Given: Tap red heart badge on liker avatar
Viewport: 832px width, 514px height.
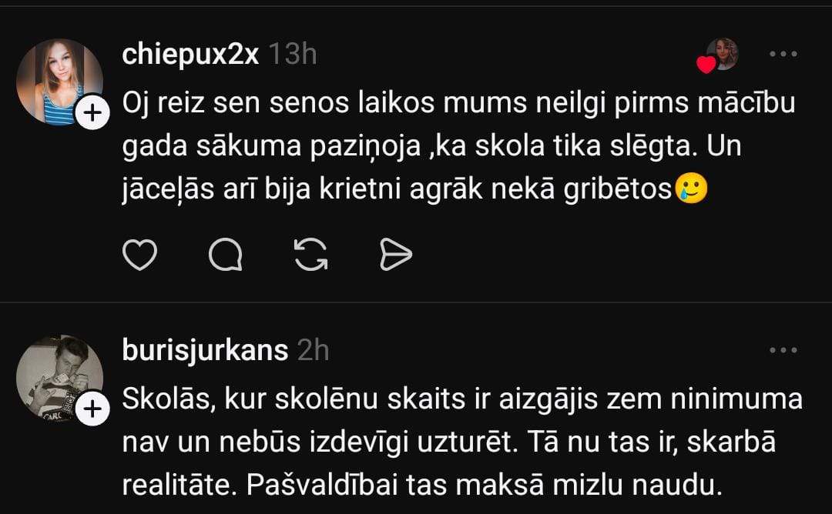Looking at the screenshot, I should coord(706,65).
